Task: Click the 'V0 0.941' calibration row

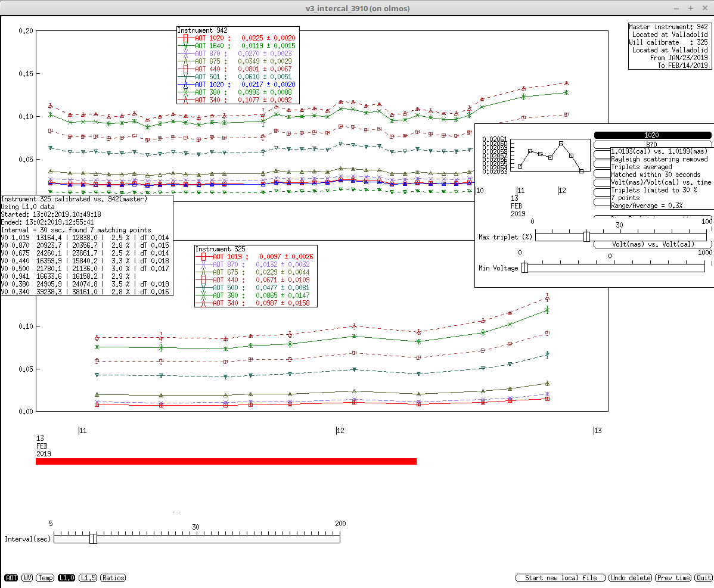Action: [69, 276]
